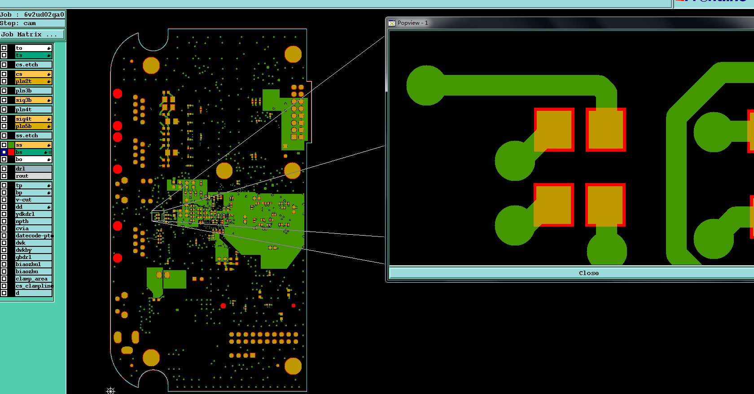Screen dimensions: 754x394
Task: Enable the drl layer checkbox
Action: pyautogui.click(x=4, y=169)
